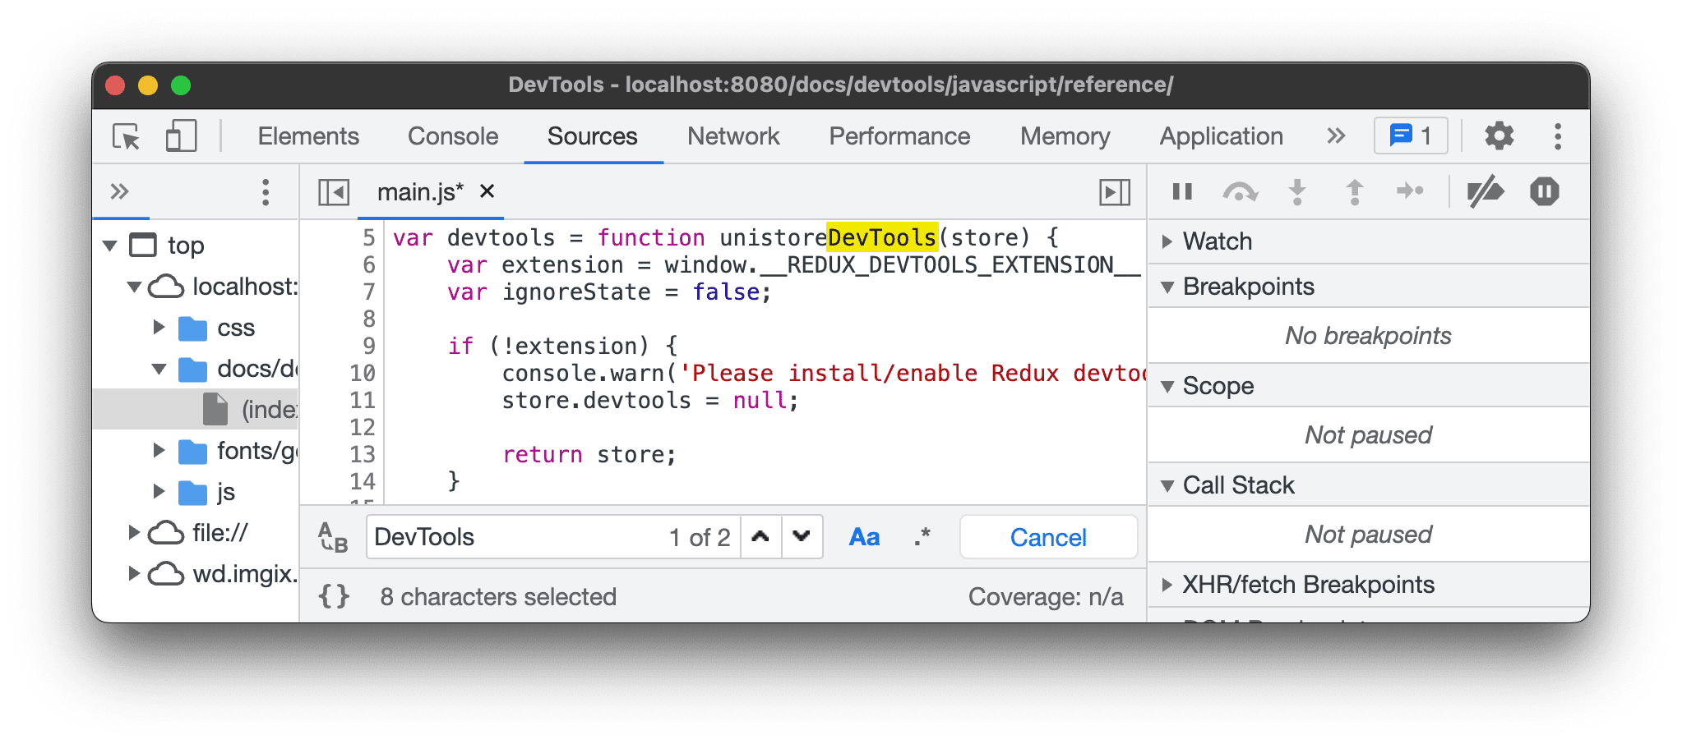This screenshot has height=744, width=1682.
Task: Hide the file navigator sidebar
Action: point(334,192)
